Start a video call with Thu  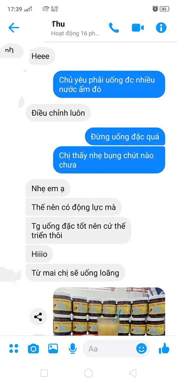(138, 28)
